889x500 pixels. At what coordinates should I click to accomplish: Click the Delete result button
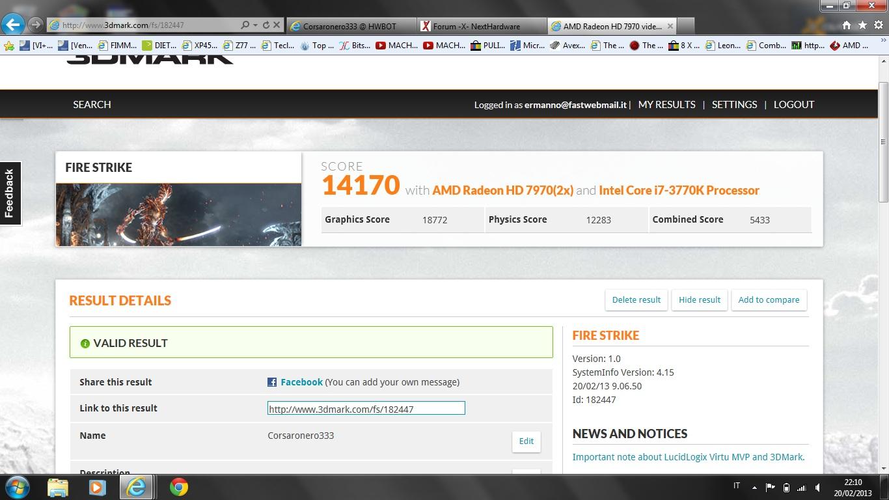[x=636, y=299]
